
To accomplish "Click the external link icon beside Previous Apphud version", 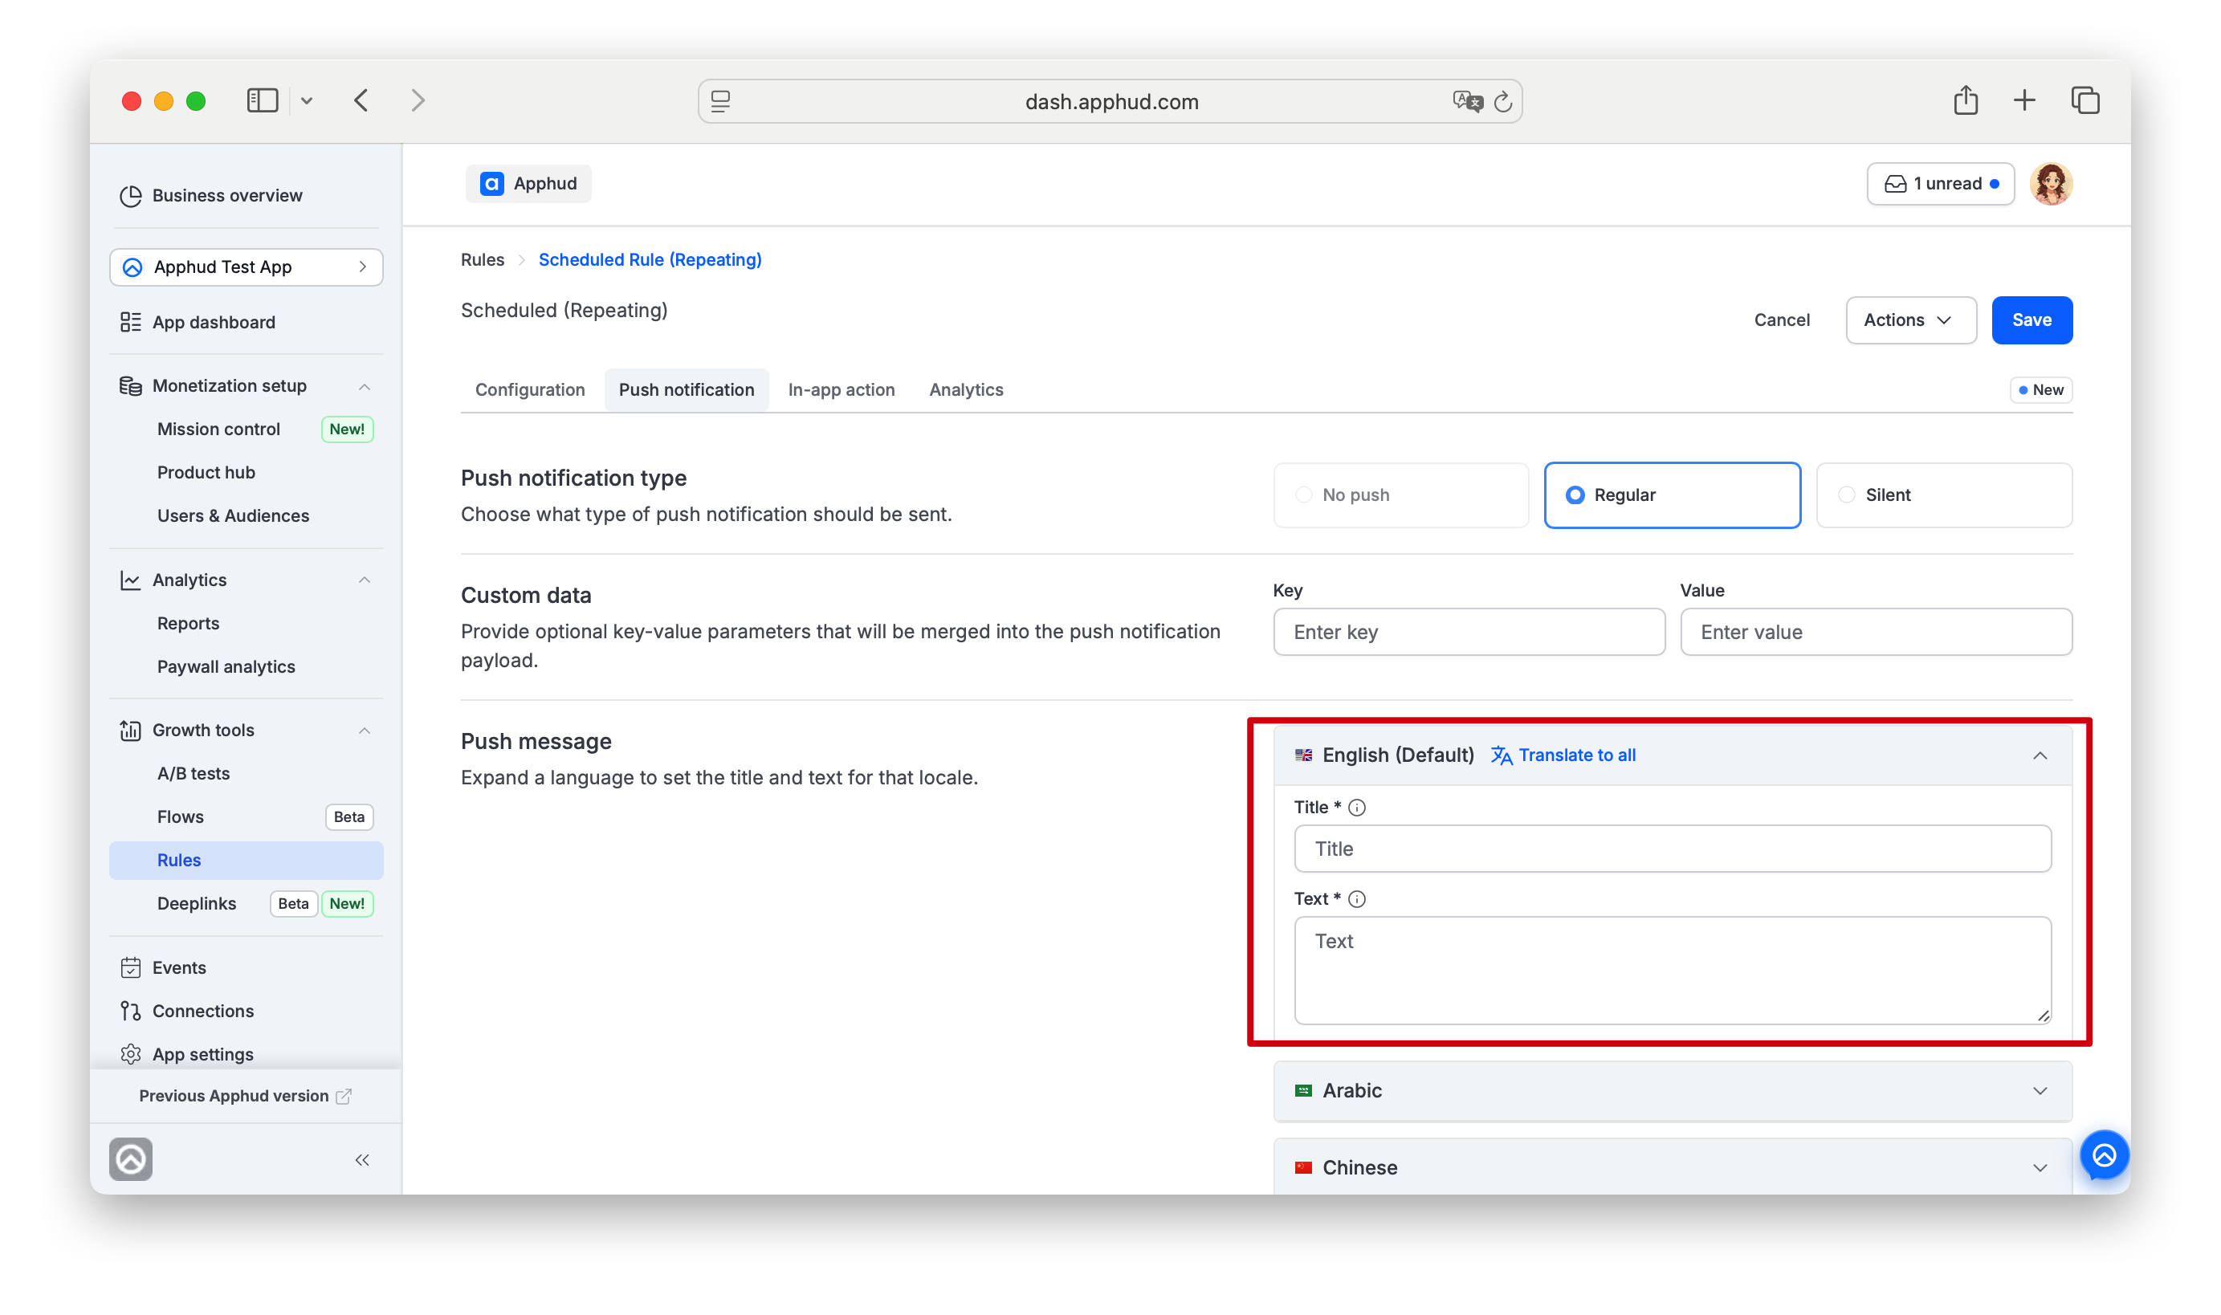I will point(344,1096).
